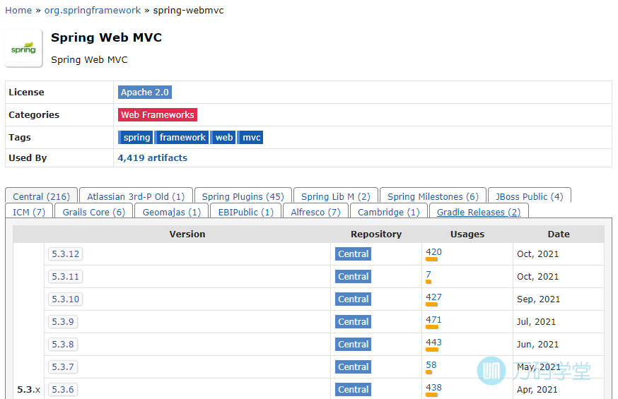Open the Atlassian 3rd-P Old tab

[136, 197]
